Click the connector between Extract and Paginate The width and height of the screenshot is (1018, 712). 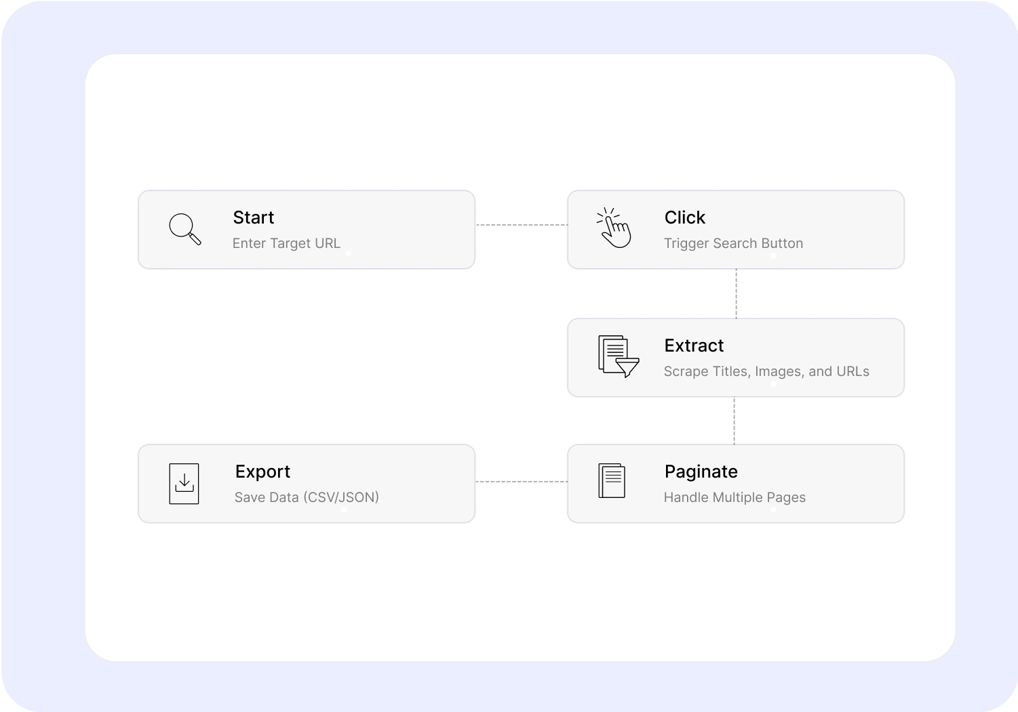[x=734, y=421]
